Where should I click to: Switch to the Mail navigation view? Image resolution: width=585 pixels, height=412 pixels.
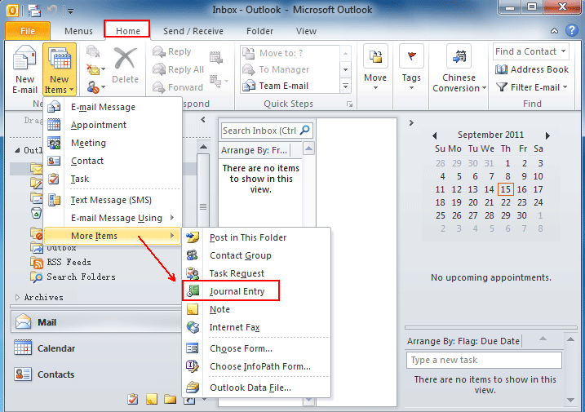[96, 322]
